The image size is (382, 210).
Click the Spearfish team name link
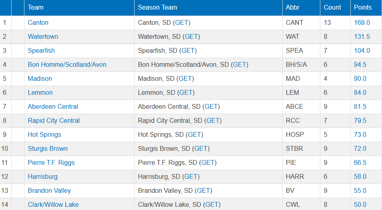point(41,51)
